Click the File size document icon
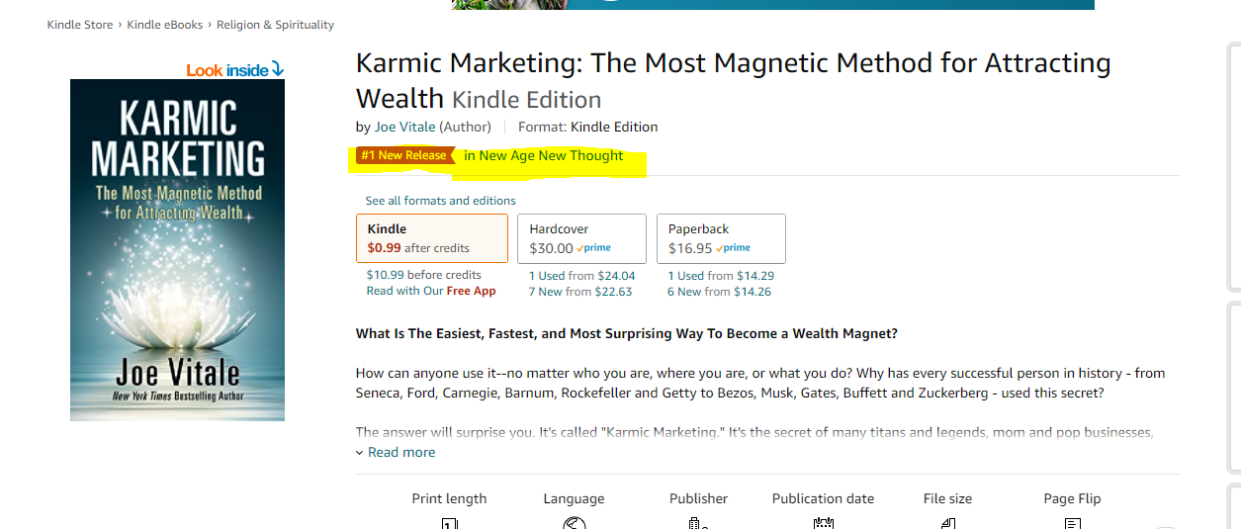The width and height of the screenshot is (1241, 529). coord(947,523)
